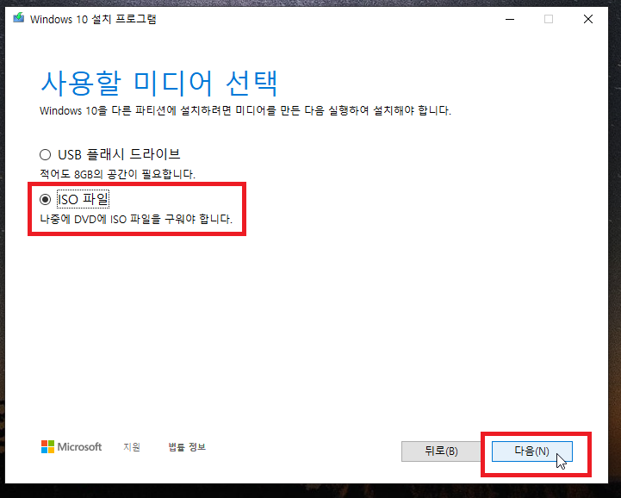Click the text 나중에 DVD에 ISO 파일을 구워야 합니다.

tap(136, 219)
